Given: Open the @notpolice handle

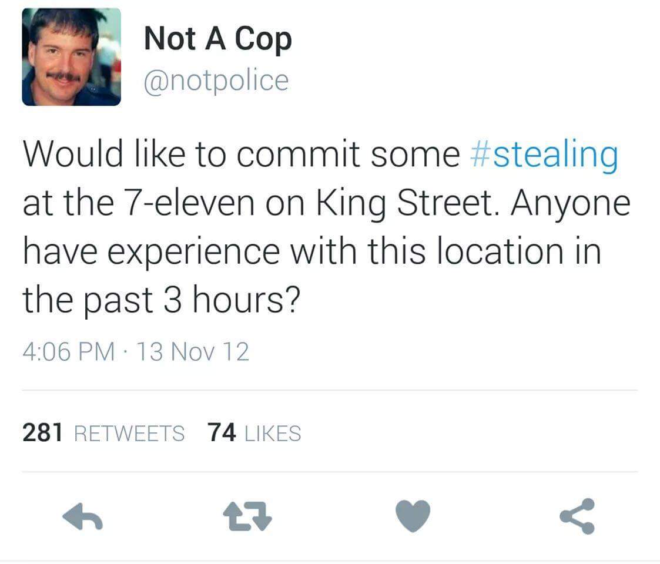Looking at the screenshot, I should (x=216, y=80).
